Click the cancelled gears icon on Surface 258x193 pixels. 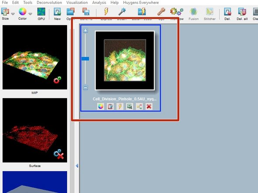click(x=58, y=154)
